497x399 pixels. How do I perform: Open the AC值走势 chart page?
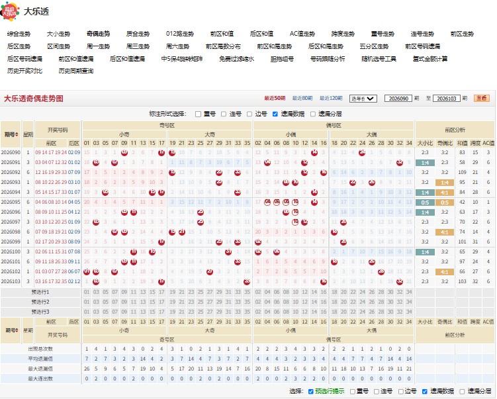[x=302, y=34]
